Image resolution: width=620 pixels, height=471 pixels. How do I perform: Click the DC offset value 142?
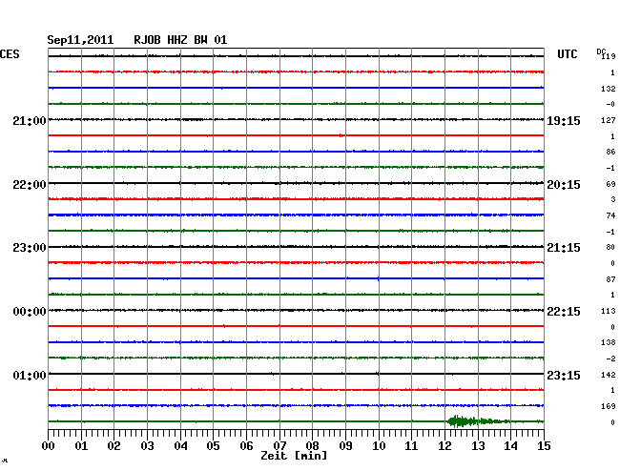tap(609, 375)
